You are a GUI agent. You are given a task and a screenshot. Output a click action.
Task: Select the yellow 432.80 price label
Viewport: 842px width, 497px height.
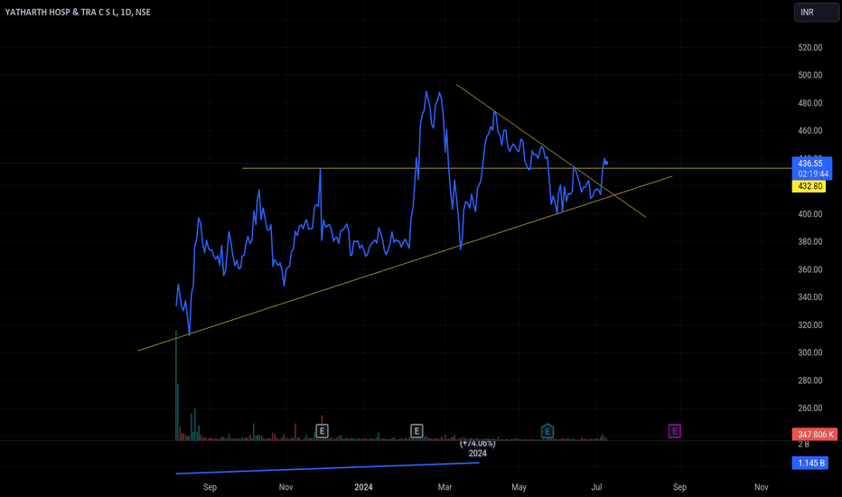809,186
